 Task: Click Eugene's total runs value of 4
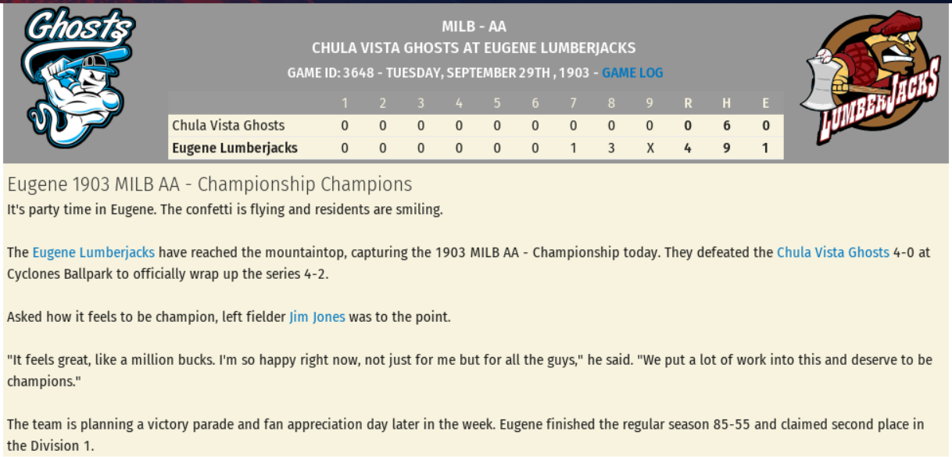click(x=688, y=148)
